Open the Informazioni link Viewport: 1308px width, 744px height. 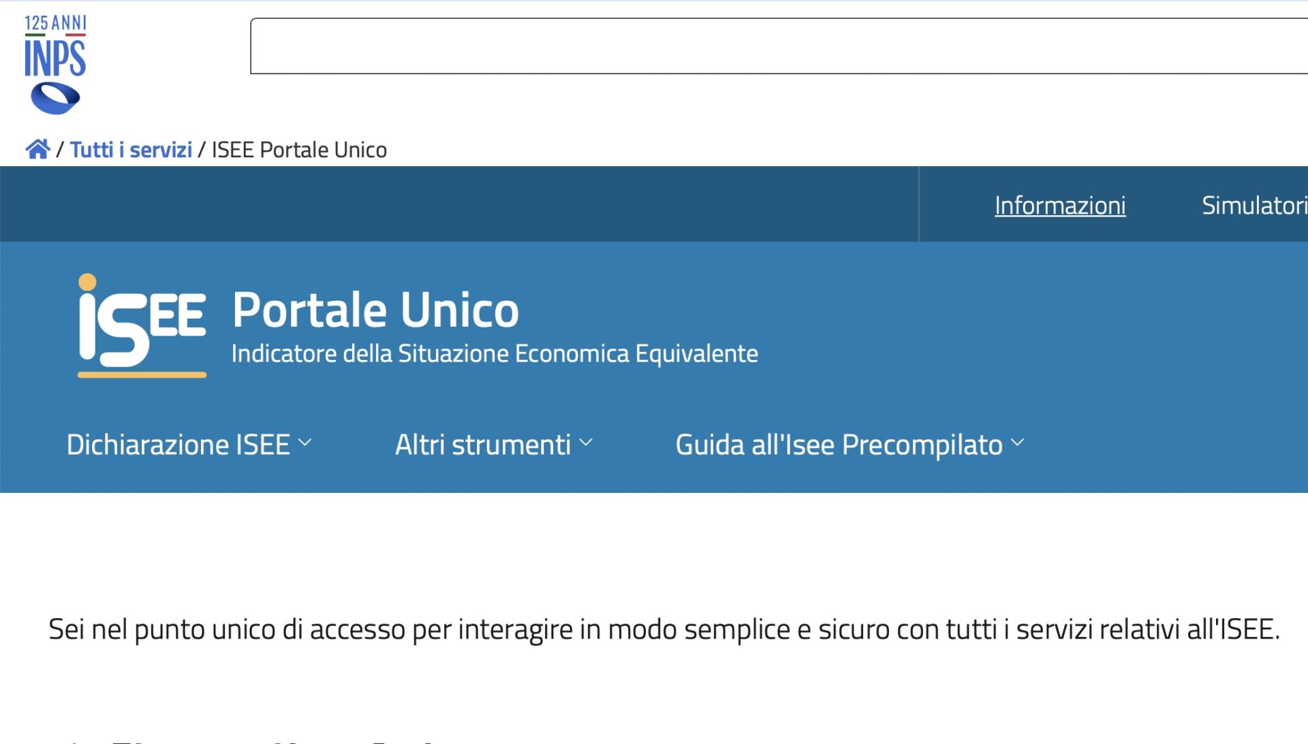1060,205
